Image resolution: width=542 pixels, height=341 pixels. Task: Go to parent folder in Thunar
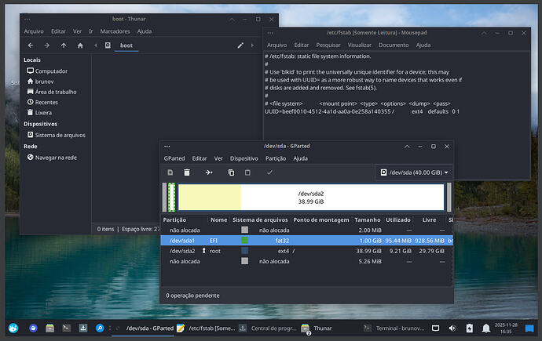(x=64, y=45)
